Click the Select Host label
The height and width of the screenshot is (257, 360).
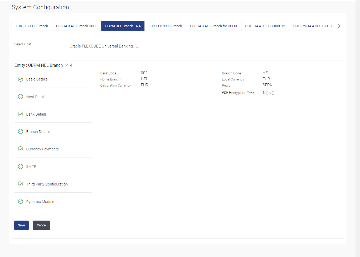point(23,44)
